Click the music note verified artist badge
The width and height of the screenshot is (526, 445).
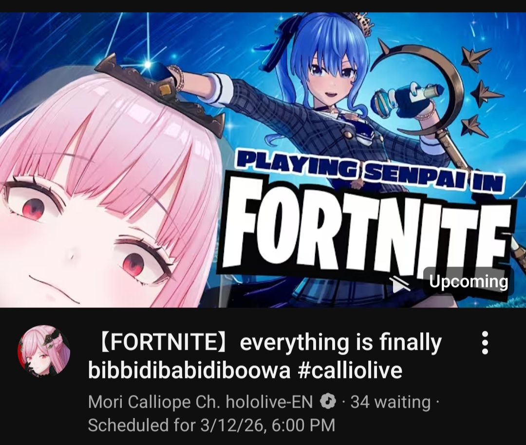(328, 401)
